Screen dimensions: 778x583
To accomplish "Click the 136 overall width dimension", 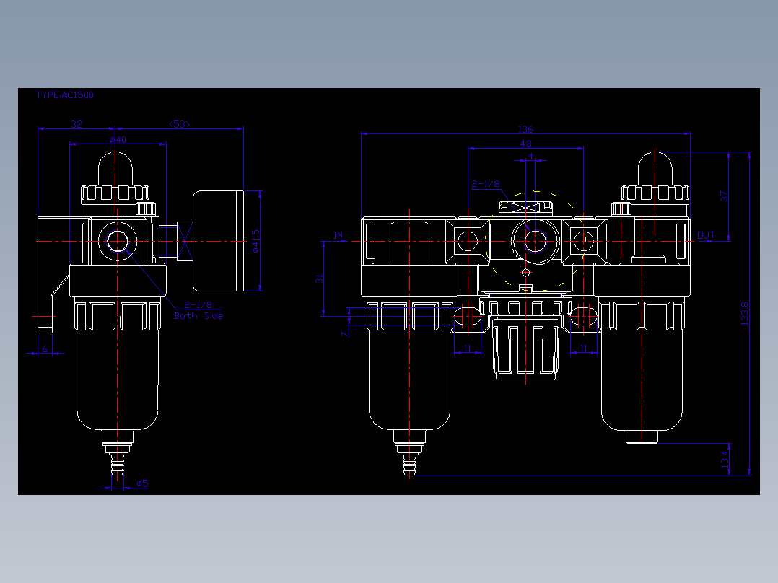I will tap(525, 129).
